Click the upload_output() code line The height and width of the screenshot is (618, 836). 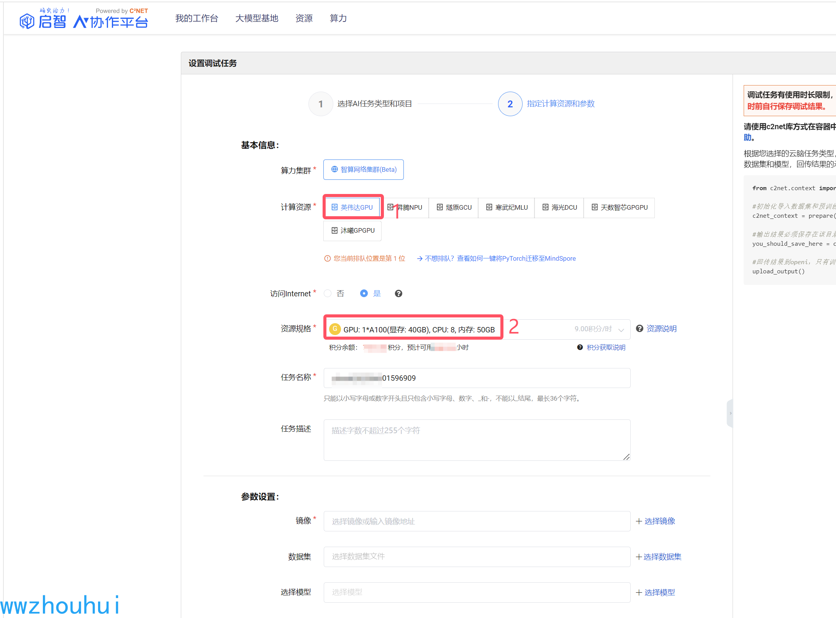[779, 271]
